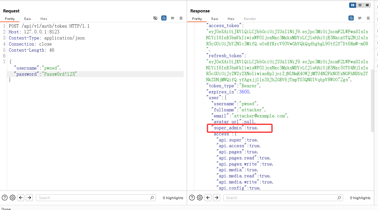Focus the Response search input field
The width and height of the screenshot is (378, 210).
[x=283, y=198]
